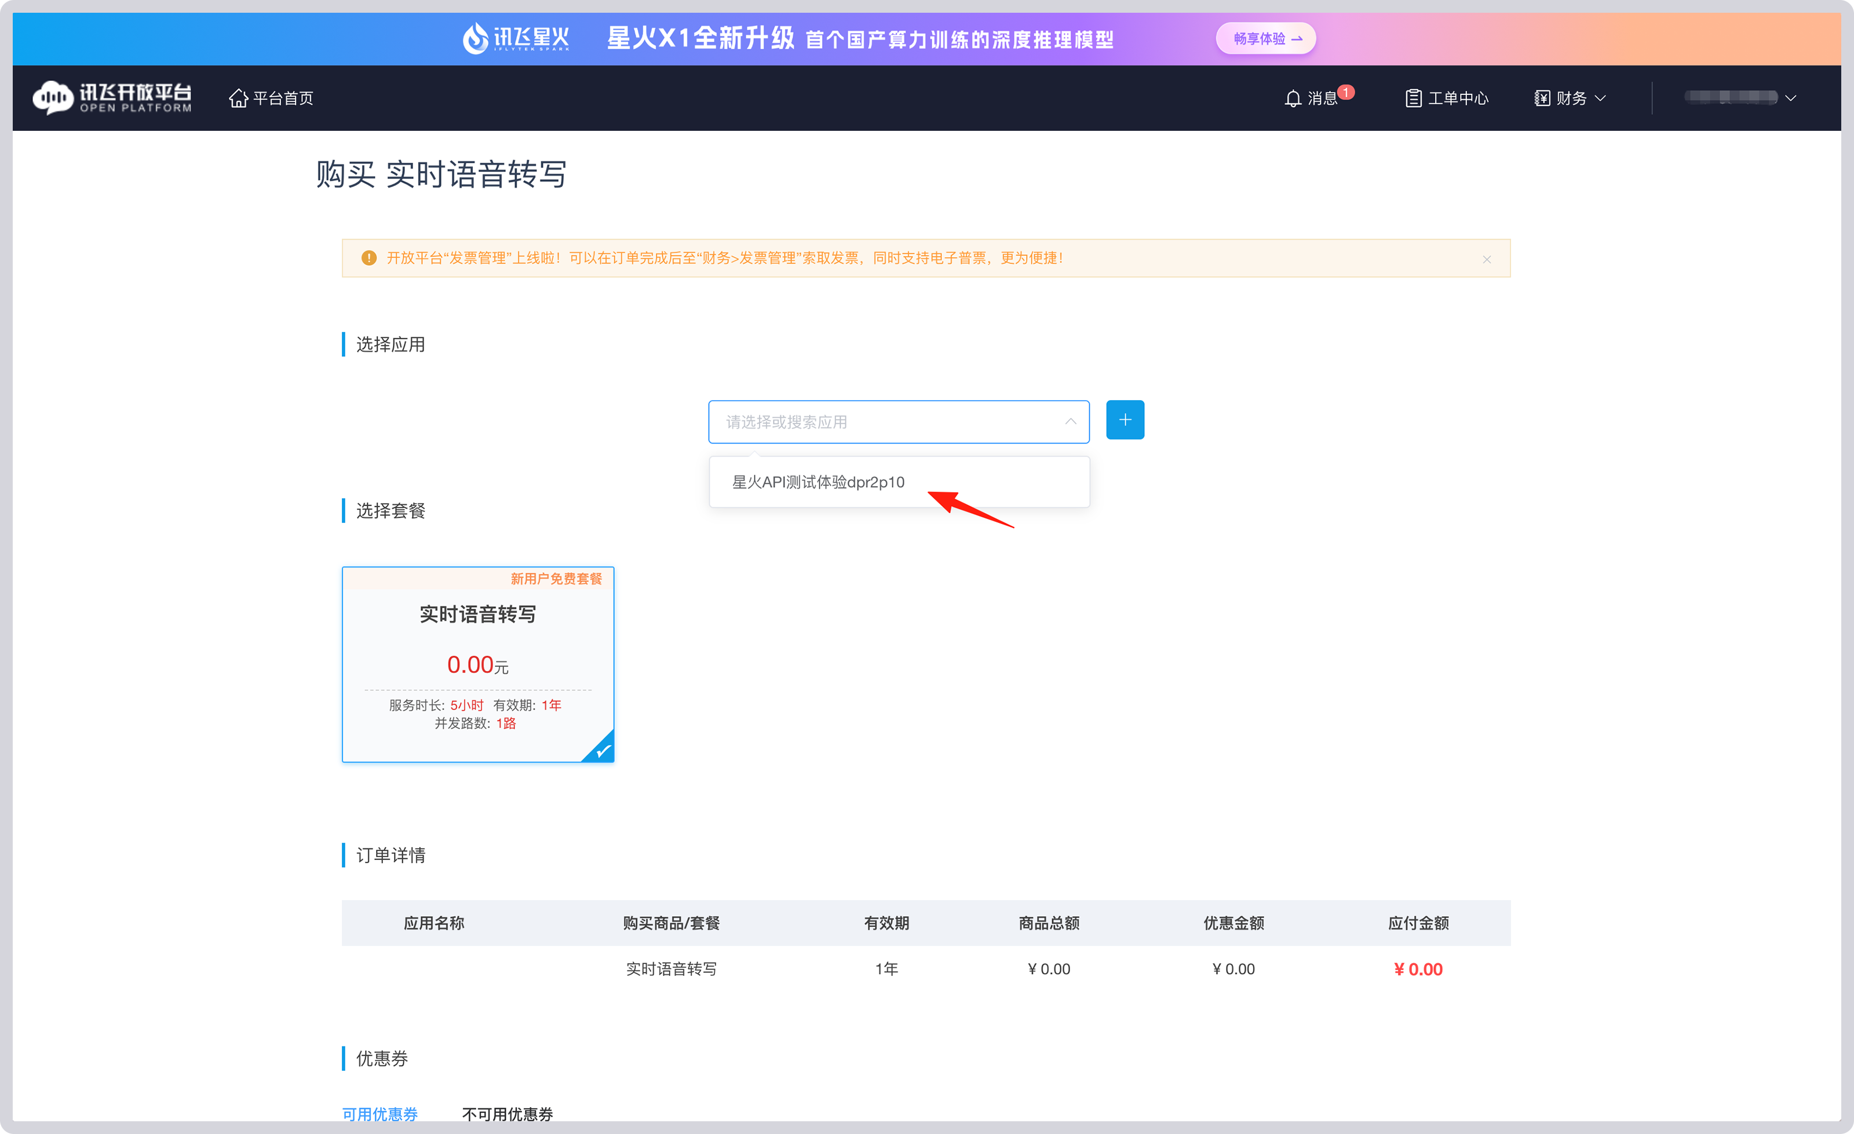This screenshot has width=1854, height=1134.
Task: Click the home icon beside 平台首页
Action: pyautogui.click(x=239, y=98)
